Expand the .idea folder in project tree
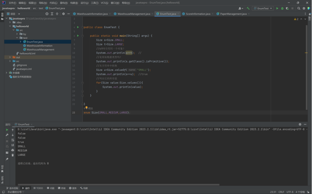This screenshot has height=194, width=312. (10, 22)
